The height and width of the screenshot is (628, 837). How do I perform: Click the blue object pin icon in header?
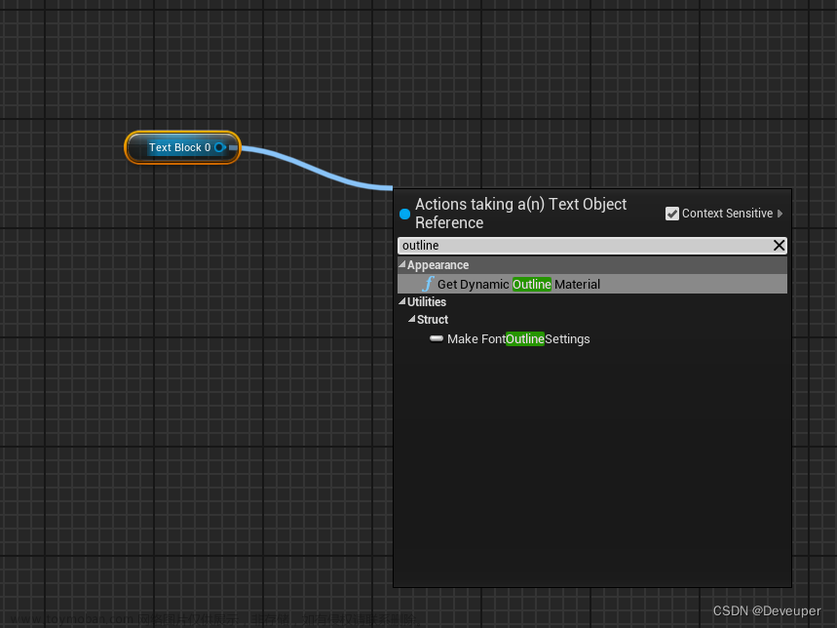coord(404,214)
